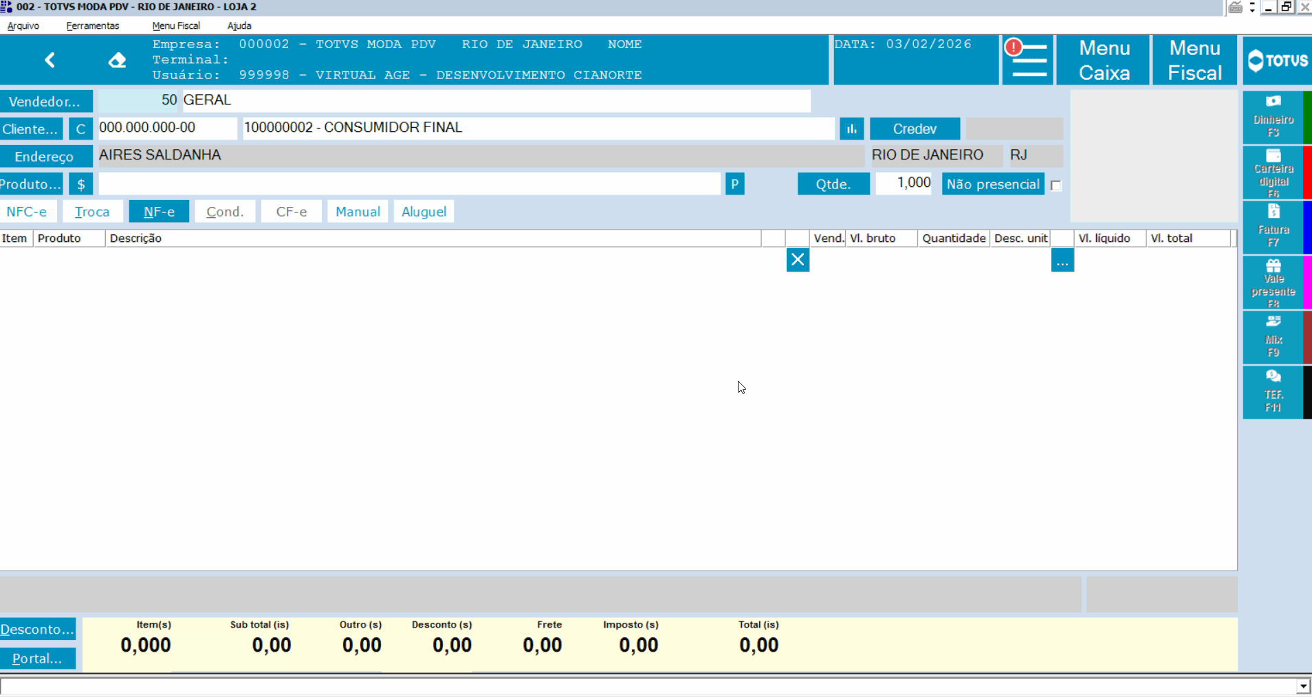Click the Não presencial button
Screen dimensions: 1312x697
(x=993, y=184)
